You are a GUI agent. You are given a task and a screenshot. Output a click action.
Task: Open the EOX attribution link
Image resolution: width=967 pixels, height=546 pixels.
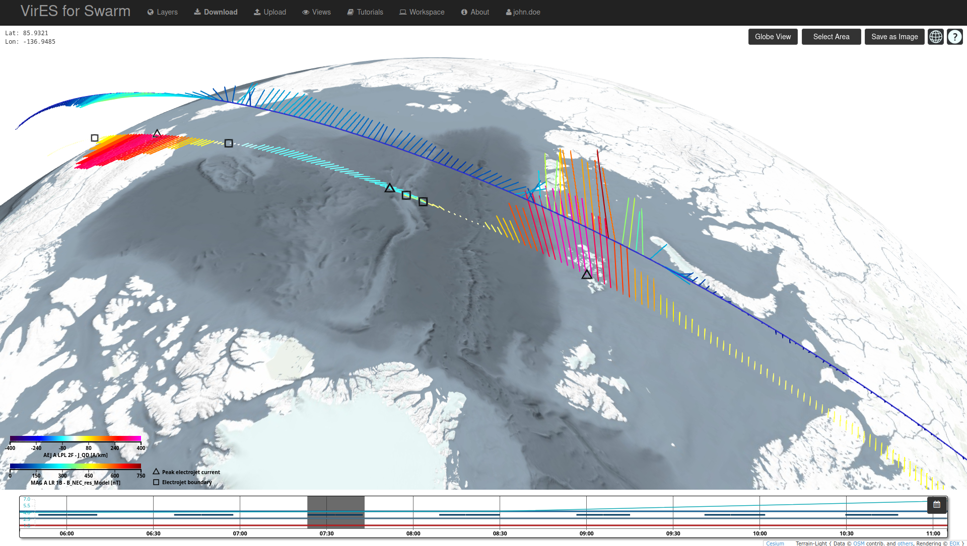954,543
